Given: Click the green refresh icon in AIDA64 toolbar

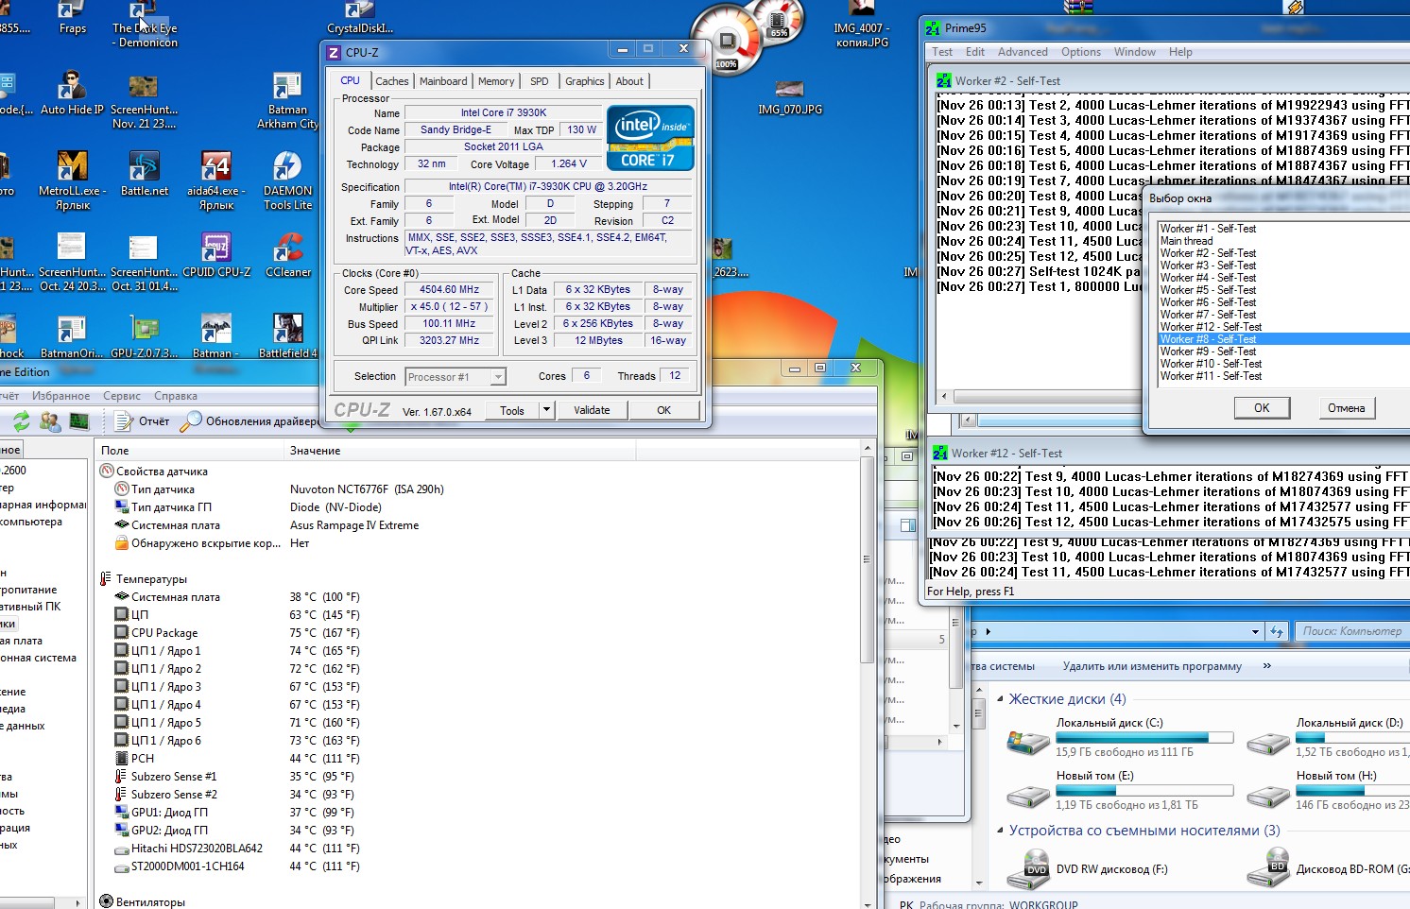Looking at the screenshot, I should click(22, 421).
